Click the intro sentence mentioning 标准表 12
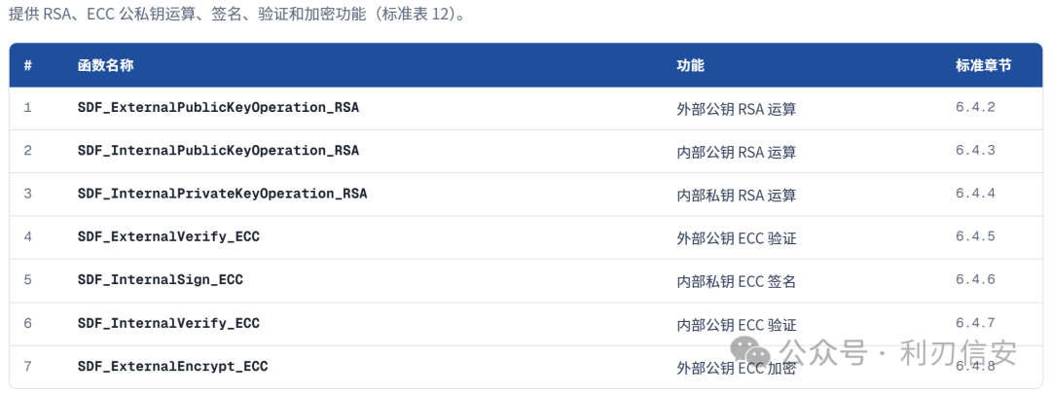This screenshot has height=395, width=1051. point(236,15)
